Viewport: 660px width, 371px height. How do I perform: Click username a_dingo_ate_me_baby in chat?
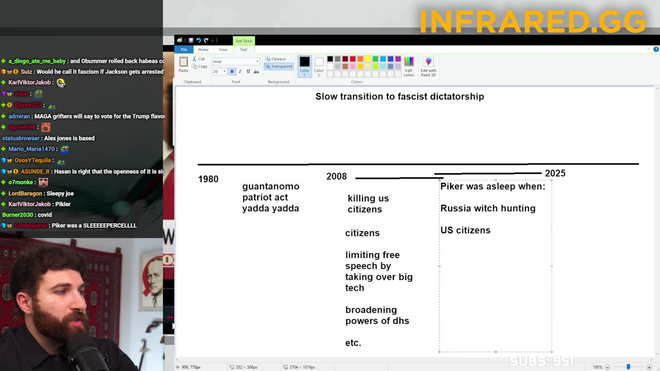click(37, 61)
